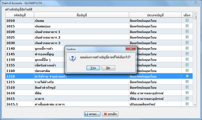
Task: Click the ชื่อบัญชี column header
Action: (x=81, y=15)
